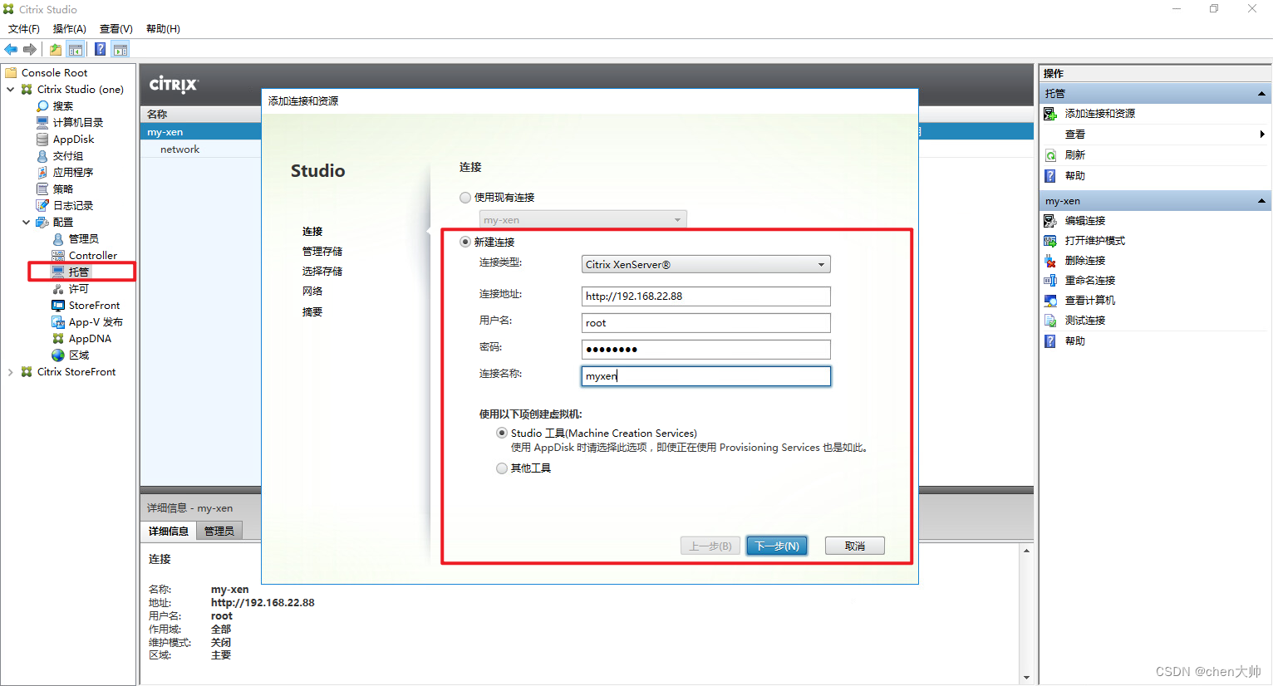
Task: Select the StoreFront node under 配置
Action: (94, 306)
